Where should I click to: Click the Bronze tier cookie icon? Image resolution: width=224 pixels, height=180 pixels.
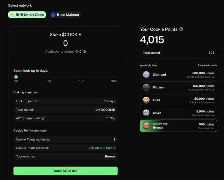point(146,126)
